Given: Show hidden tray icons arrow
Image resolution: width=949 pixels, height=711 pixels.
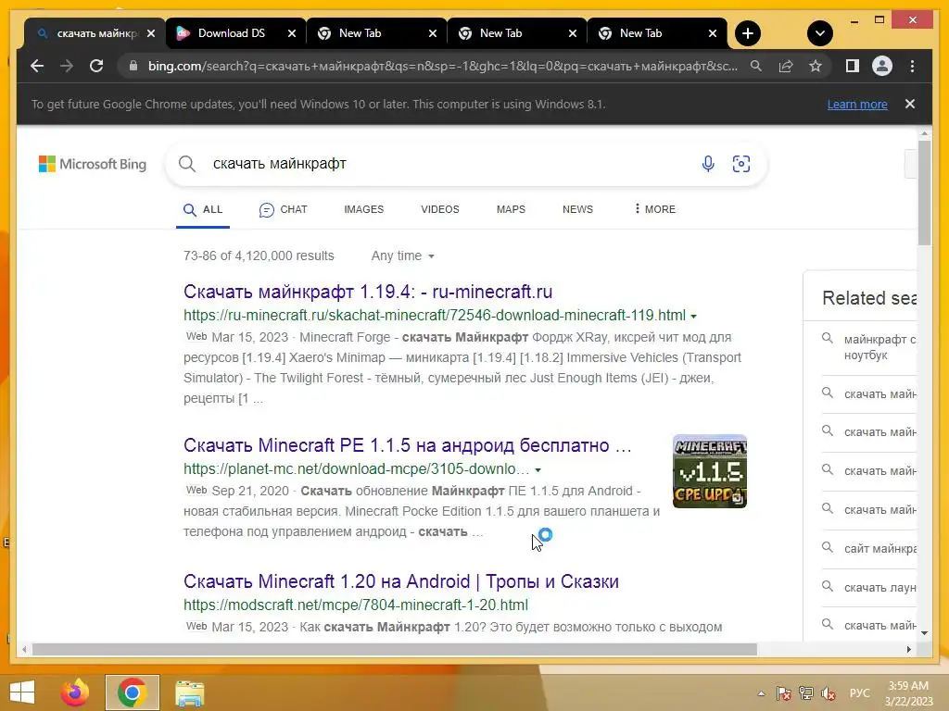Looking at the screenshot, I should [761, 693].
